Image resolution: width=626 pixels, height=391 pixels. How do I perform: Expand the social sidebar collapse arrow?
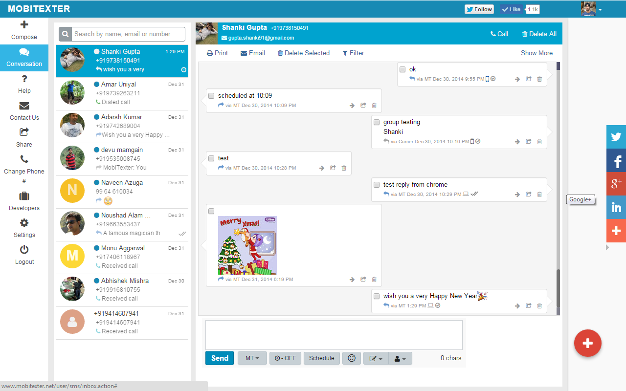point(608,247)
